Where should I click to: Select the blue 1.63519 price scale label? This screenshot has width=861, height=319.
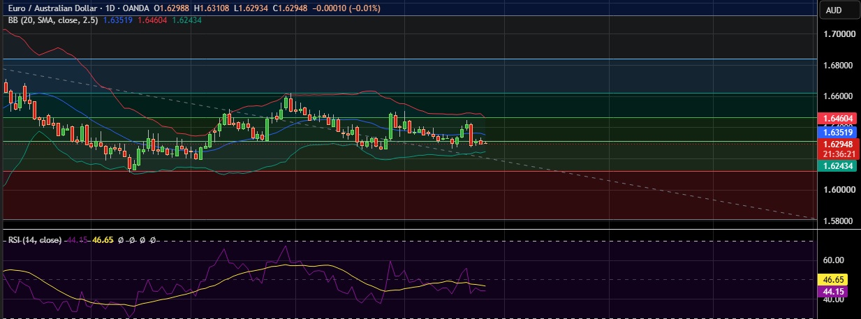point(838,132)
